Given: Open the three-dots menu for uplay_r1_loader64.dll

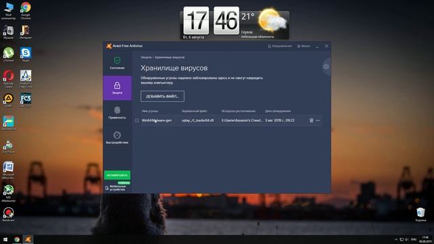Looking at the screenshot, I should click(318, 121).
